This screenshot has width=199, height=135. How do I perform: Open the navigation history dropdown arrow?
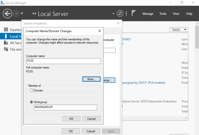pos(22,13)
